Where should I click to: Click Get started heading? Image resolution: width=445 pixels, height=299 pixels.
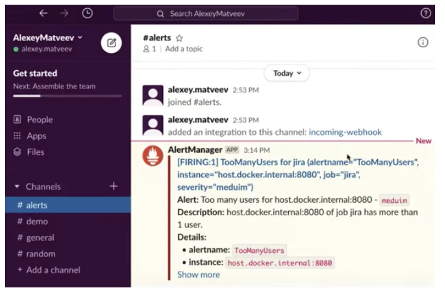tap(35, 73)
